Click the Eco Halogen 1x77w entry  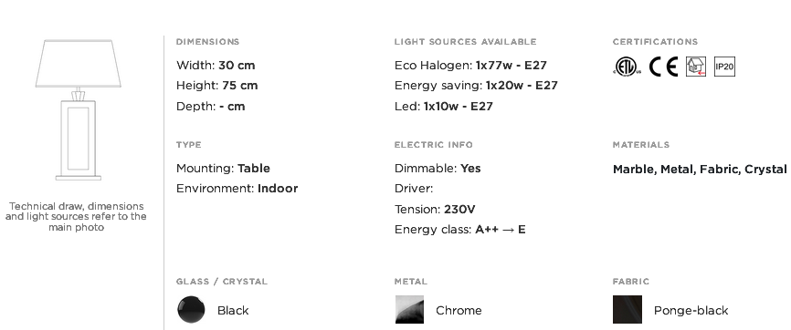[x=470, y=66]
